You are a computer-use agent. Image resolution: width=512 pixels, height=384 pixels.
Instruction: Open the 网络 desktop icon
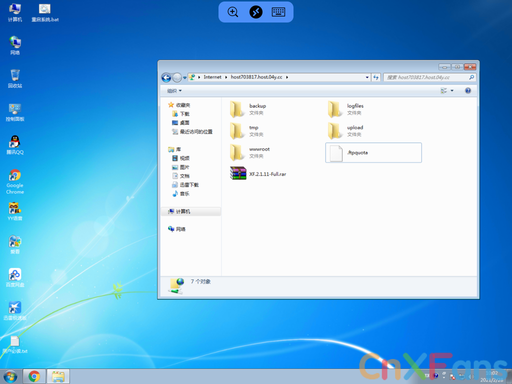pyautogui.click(x=14, y=45)
